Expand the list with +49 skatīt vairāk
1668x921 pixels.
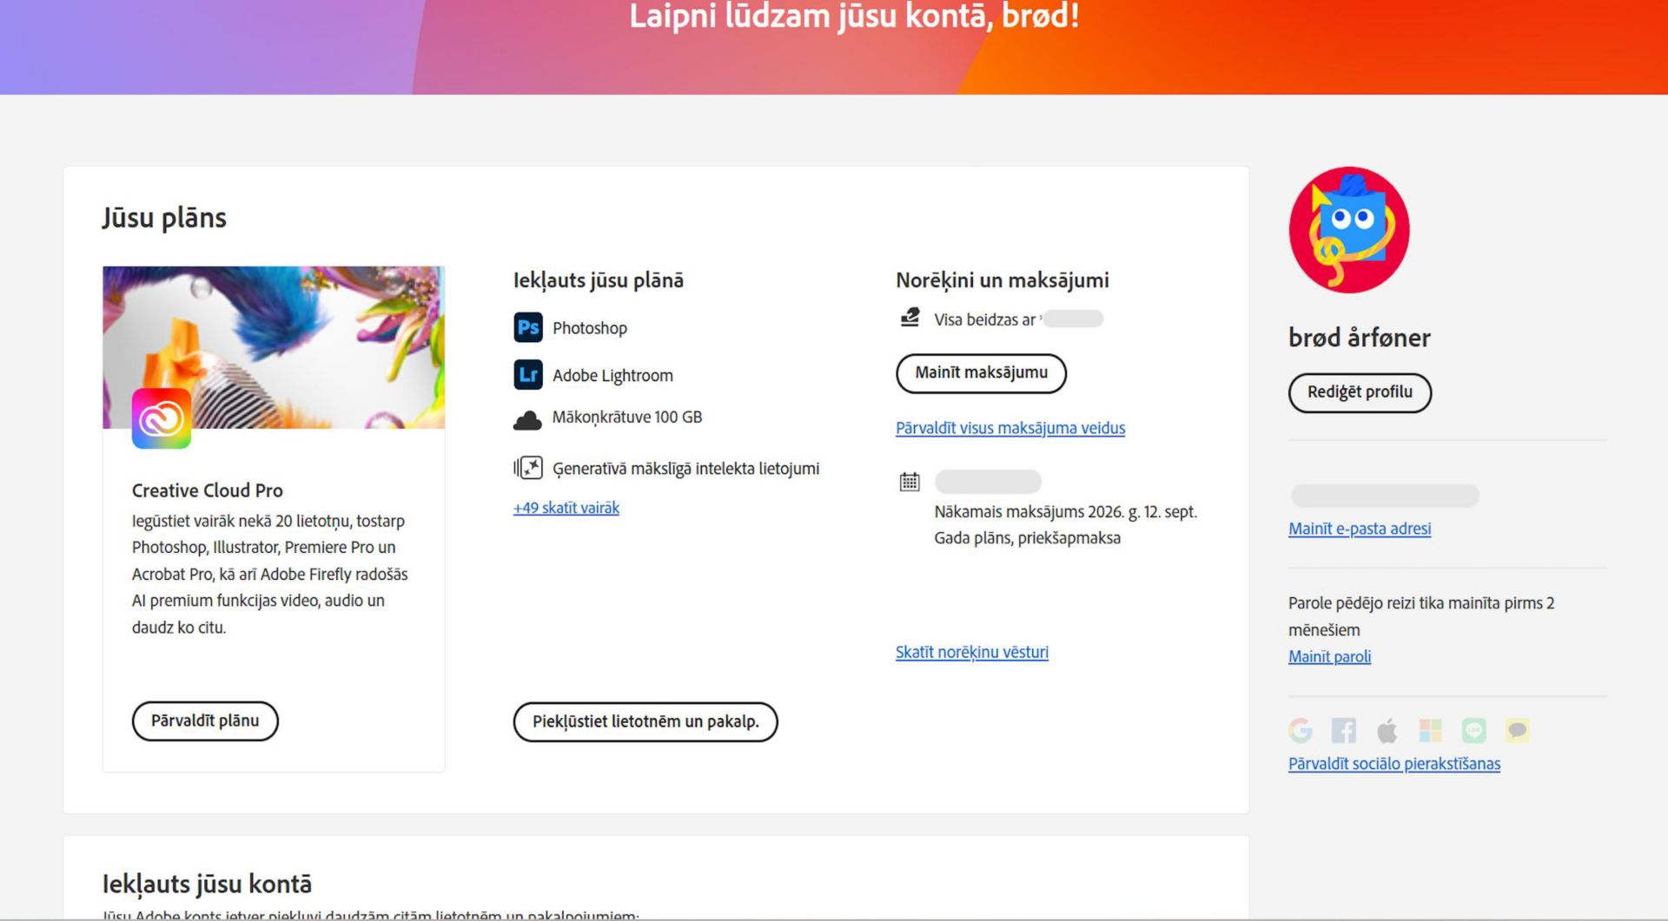pos(565,507)
